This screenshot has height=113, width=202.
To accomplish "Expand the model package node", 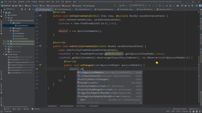I will pyautogui.click(x=11, y=31).
